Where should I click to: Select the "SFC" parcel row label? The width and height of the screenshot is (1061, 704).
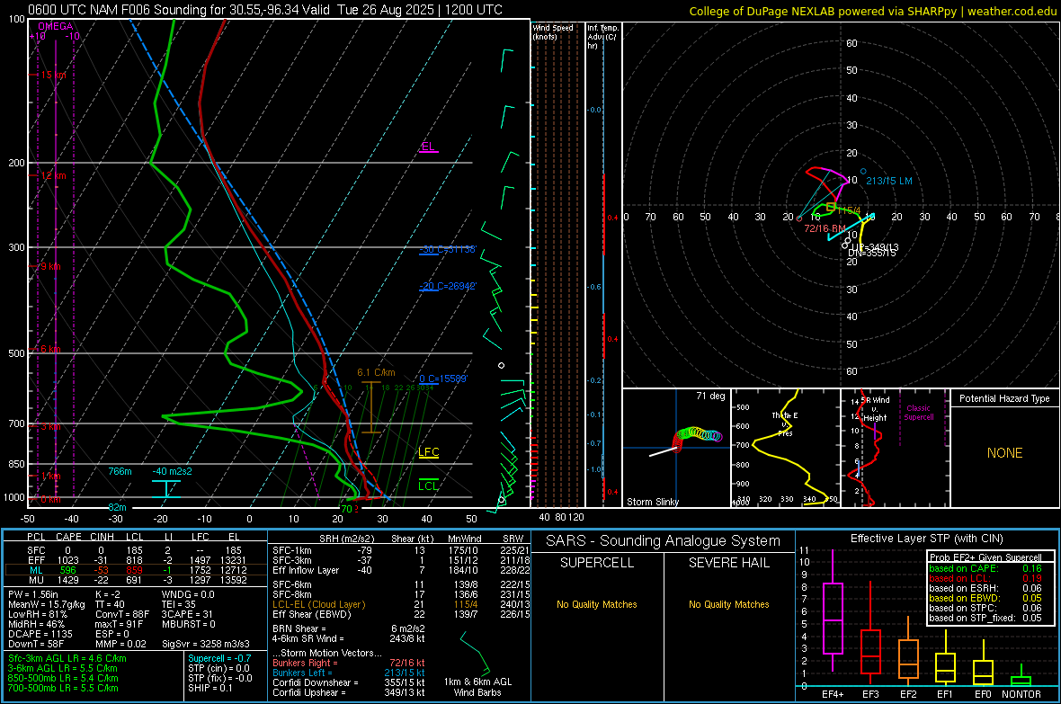tap(36, 550)
